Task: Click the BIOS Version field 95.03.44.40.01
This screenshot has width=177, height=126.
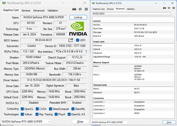Action: coord(44,40)
